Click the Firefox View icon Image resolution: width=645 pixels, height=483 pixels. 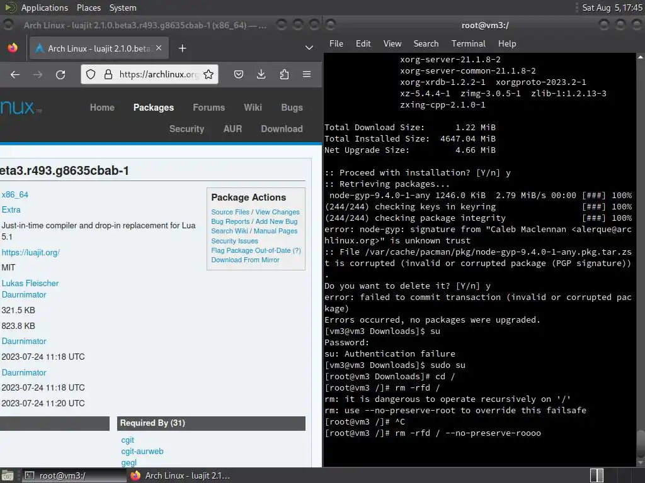point(13,48)
